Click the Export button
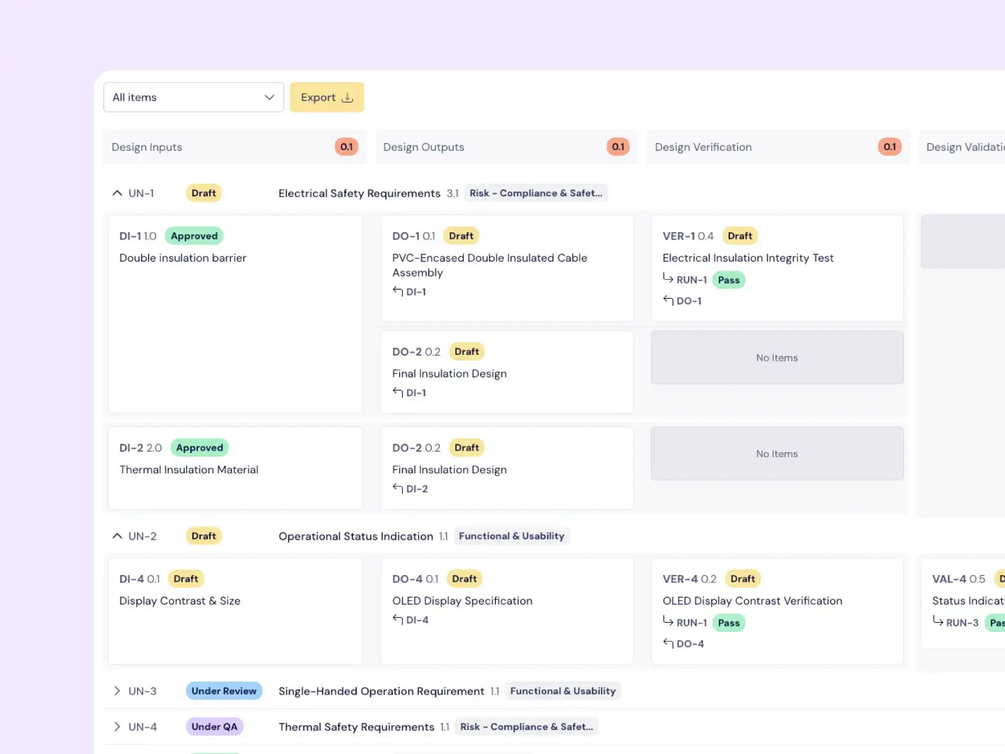 [x=327, y=98]
